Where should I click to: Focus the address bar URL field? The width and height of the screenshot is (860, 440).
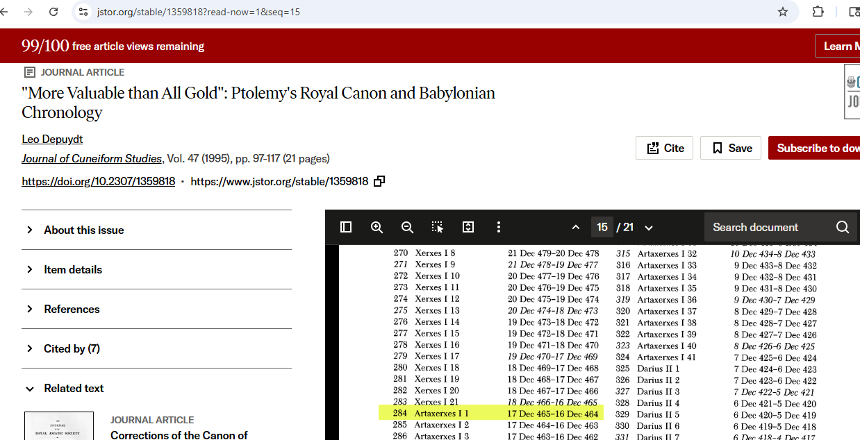click(x=431, y=12)
